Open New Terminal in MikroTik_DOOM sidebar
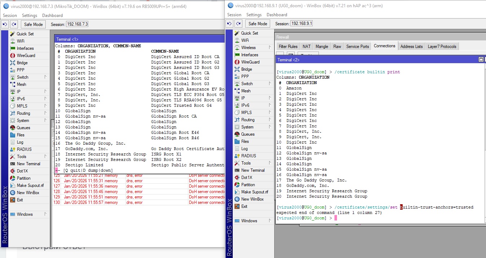This screenshot has height=258, width=486. (29, 164)
